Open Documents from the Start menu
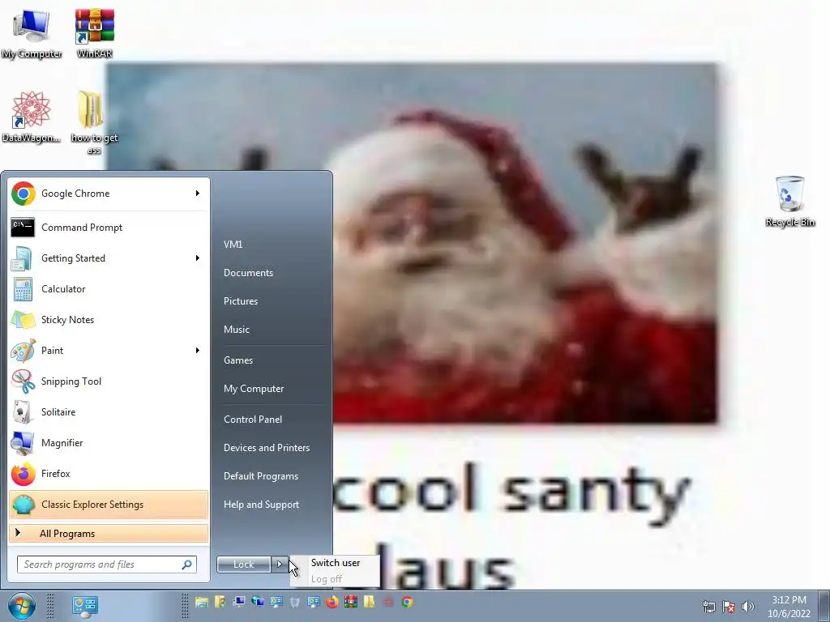 click(x=248, y=273)
